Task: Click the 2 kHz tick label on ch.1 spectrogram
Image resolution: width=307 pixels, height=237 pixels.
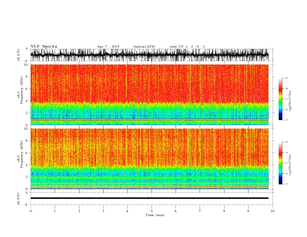Action: tap(27, 113)
